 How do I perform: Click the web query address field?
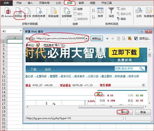61,38
